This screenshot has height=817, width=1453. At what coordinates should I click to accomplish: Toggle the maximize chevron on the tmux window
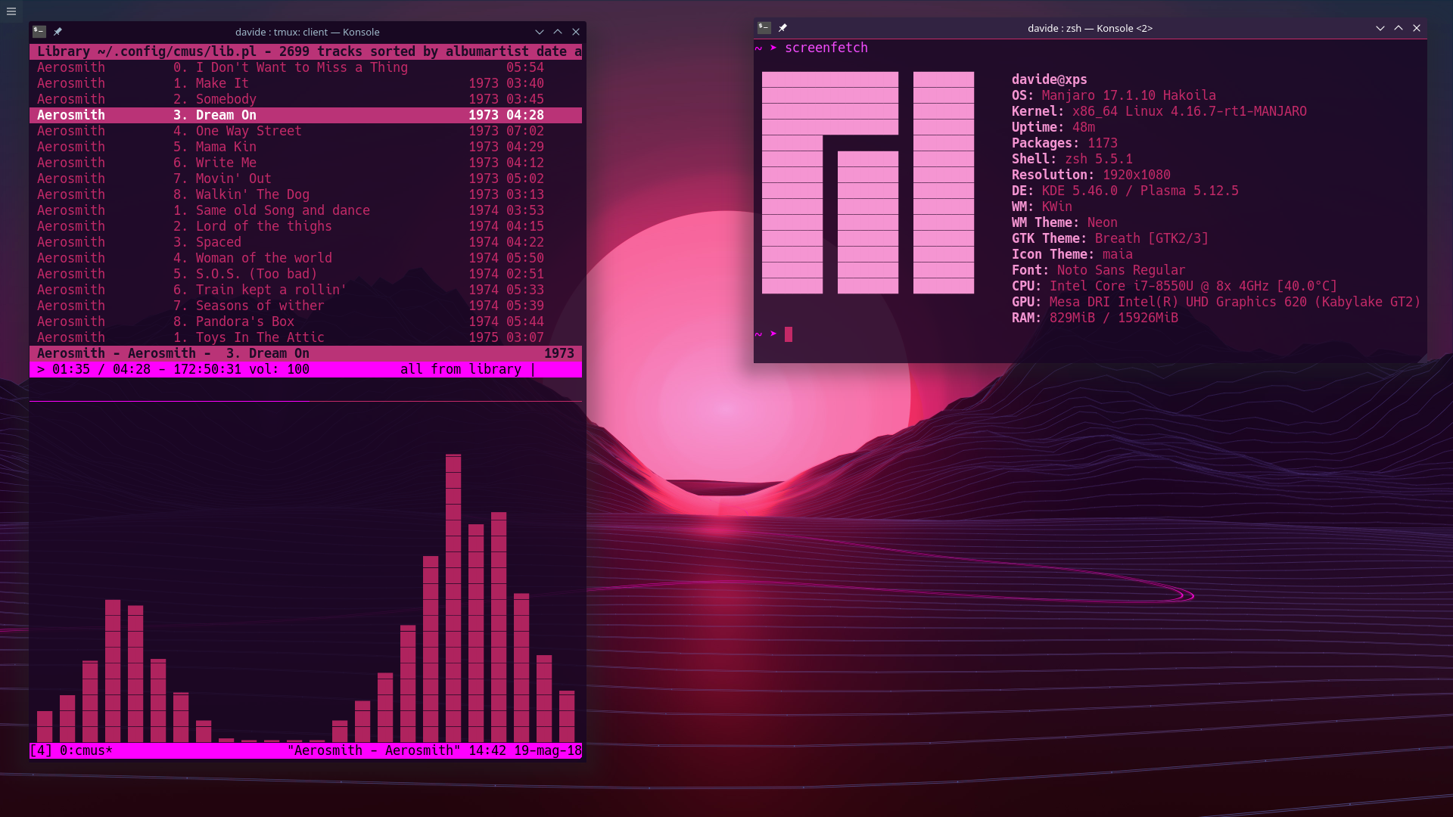[558, 32]
